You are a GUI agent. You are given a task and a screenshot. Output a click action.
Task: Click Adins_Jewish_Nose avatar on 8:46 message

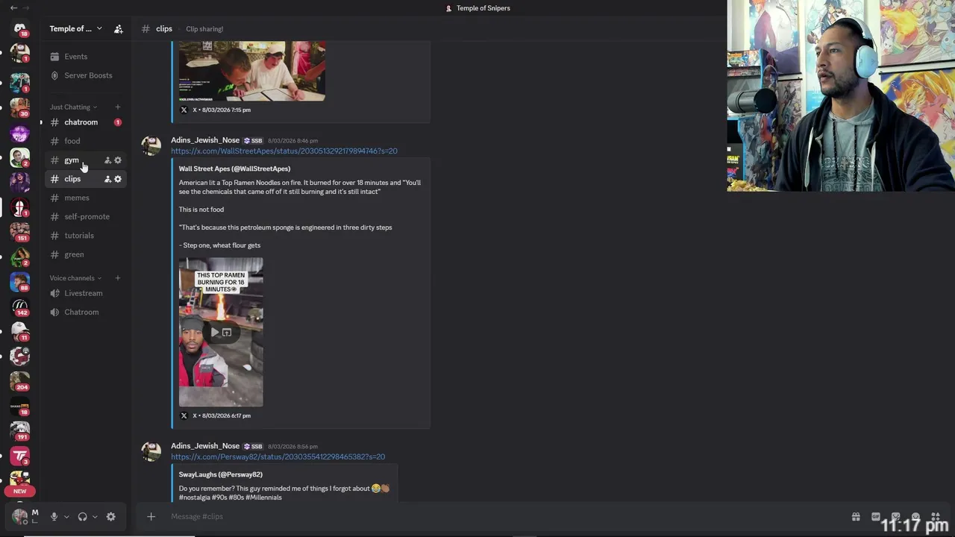coord(151,145)
